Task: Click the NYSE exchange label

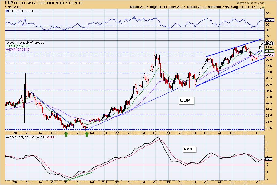Action: 79,3
